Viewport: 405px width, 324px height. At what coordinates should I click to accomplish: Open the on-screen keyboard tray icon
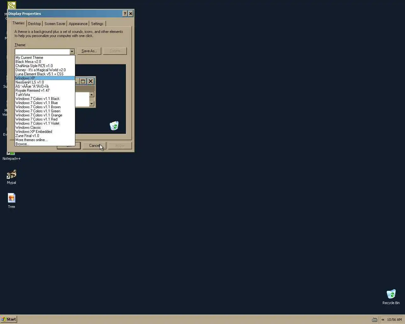(x=375, y=320)
